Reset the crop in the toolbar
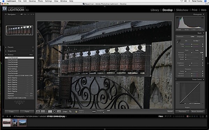 click(170, 112)
